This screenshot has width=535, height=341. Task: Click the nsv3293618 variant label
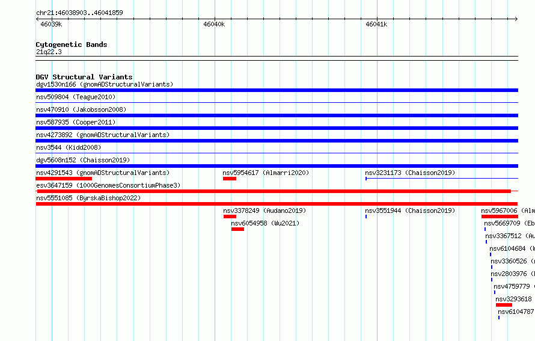tap(513, 299)
